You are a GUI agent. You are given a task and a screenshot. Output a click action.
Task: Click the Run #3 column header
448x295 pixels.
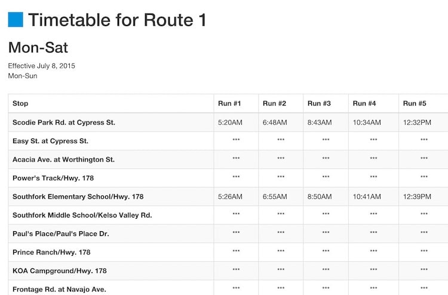pyautogui.click(x=320, y=104)
